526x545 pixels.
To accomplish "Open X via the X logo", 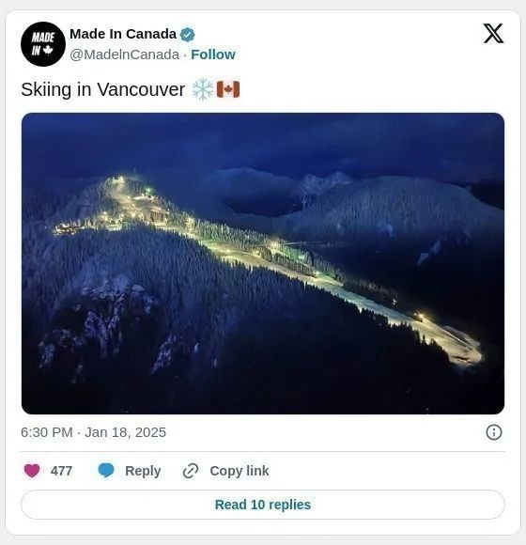I will click(493, 34).
